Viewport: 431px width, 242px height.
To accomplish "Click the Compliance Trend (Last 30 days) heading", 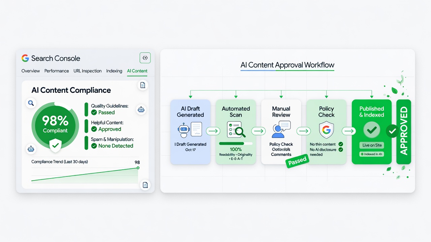I will tap(60, 162).
